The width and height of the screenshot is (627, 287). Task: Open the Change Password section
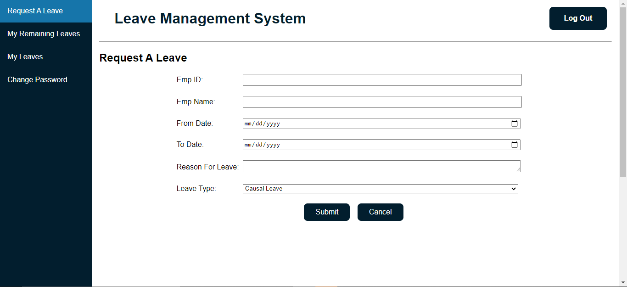click(x=37, y=79)
